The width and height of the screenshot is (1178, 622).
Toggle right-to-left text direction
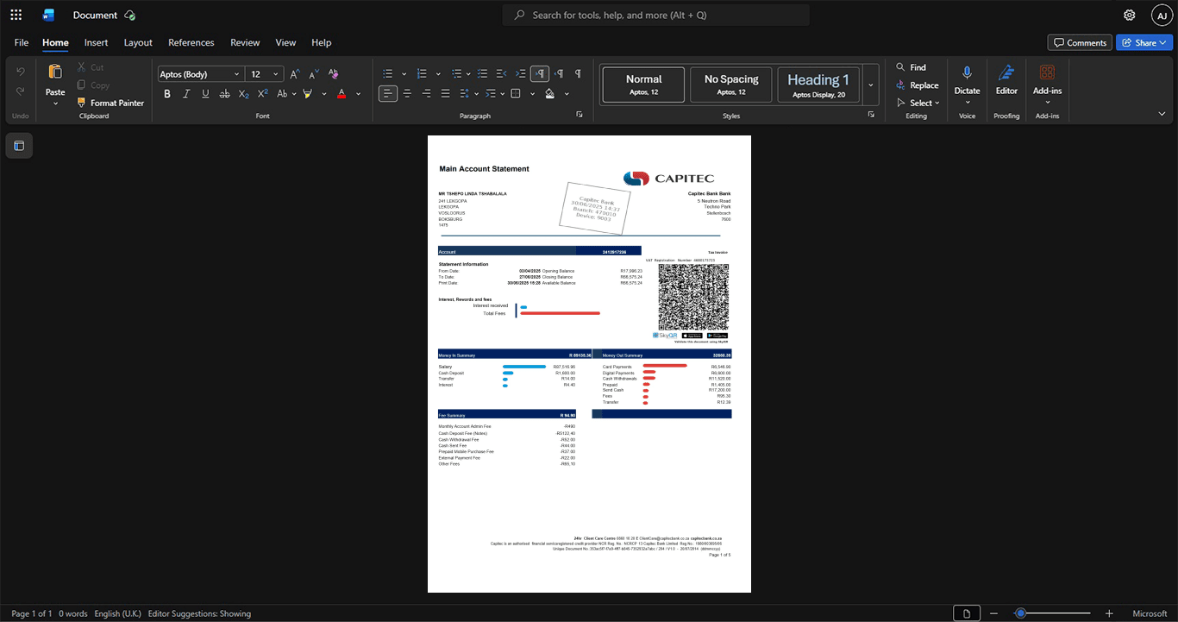point(559,73)
